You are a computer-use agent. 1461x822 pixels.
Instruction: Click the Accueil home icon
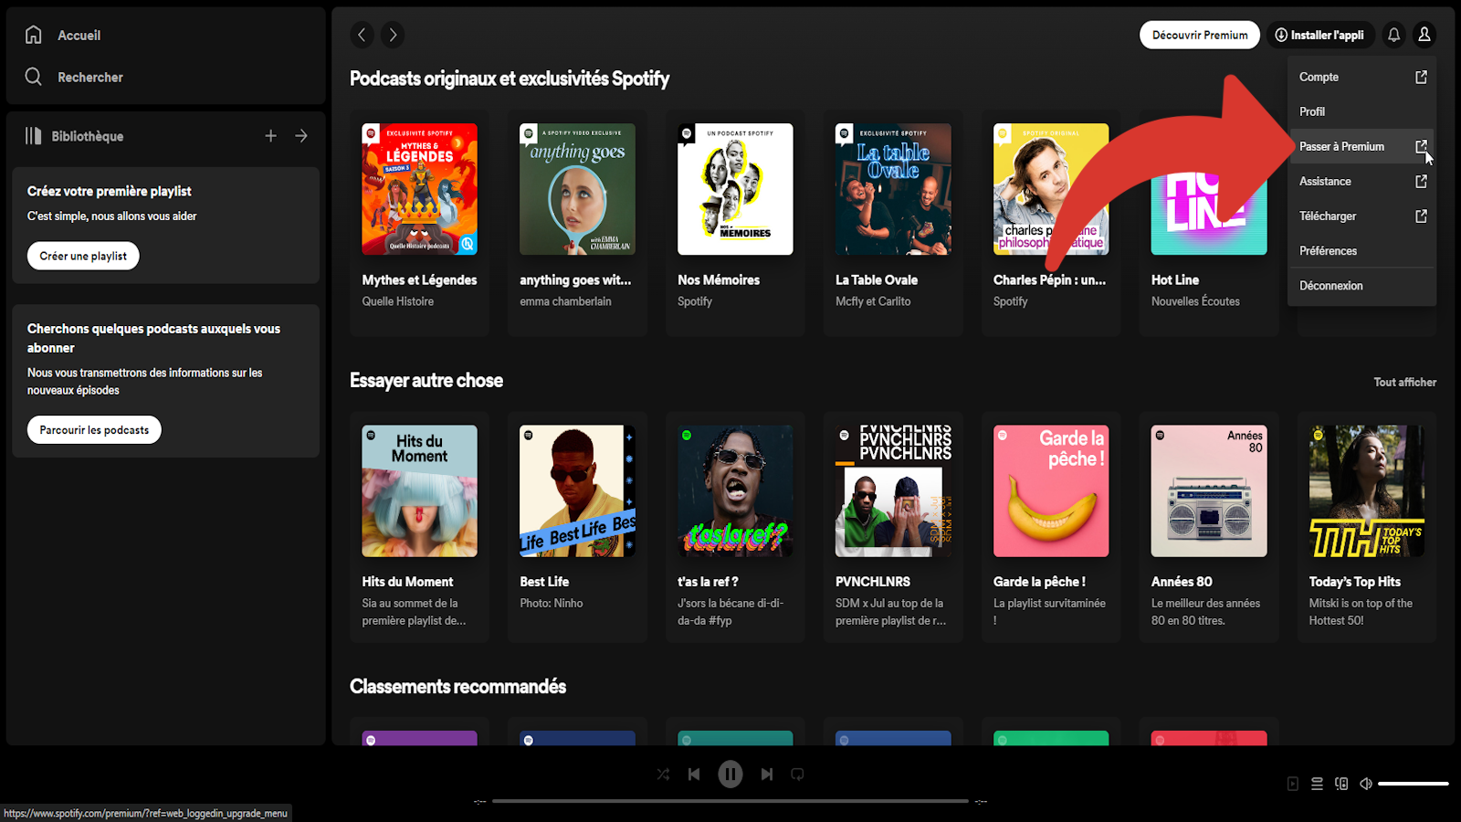[x=34, y=35]
